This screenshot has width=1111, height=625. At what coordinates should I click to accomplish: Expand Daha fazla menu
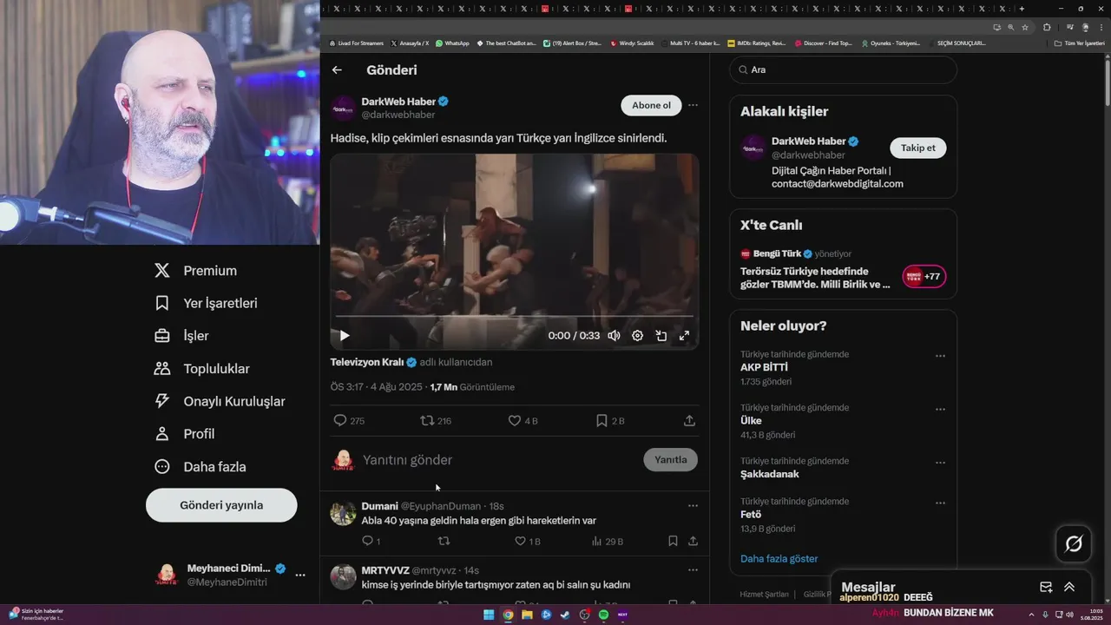[201, 466]
